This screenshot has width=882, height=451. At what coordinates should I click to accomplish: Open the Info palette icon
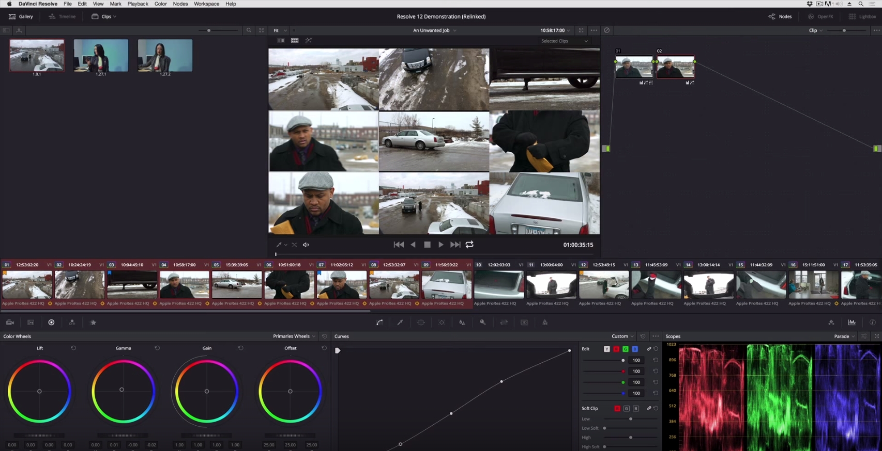tap(873, 323)
